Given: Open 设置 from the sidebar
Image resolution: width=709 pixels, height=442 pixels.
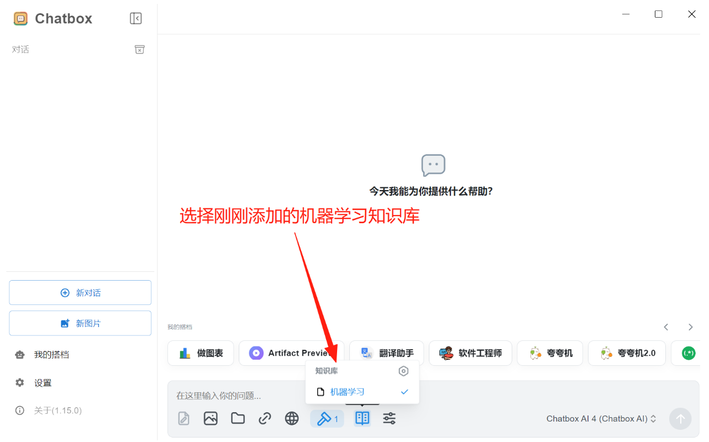Looking at the screenshot, I should [x=43, y=383].
